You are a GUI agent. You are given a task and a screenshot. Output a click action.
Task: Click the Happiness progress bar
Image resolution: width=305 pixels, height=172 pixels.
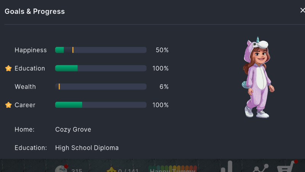(101, 50)
